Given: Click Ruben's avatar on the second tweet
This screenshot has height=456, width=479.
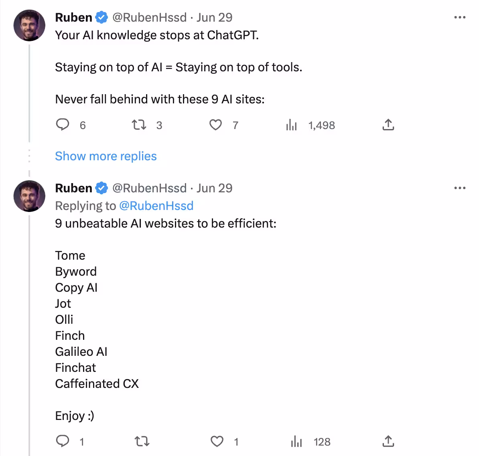Looking at the screenshot, I should [x=29, y=196].
